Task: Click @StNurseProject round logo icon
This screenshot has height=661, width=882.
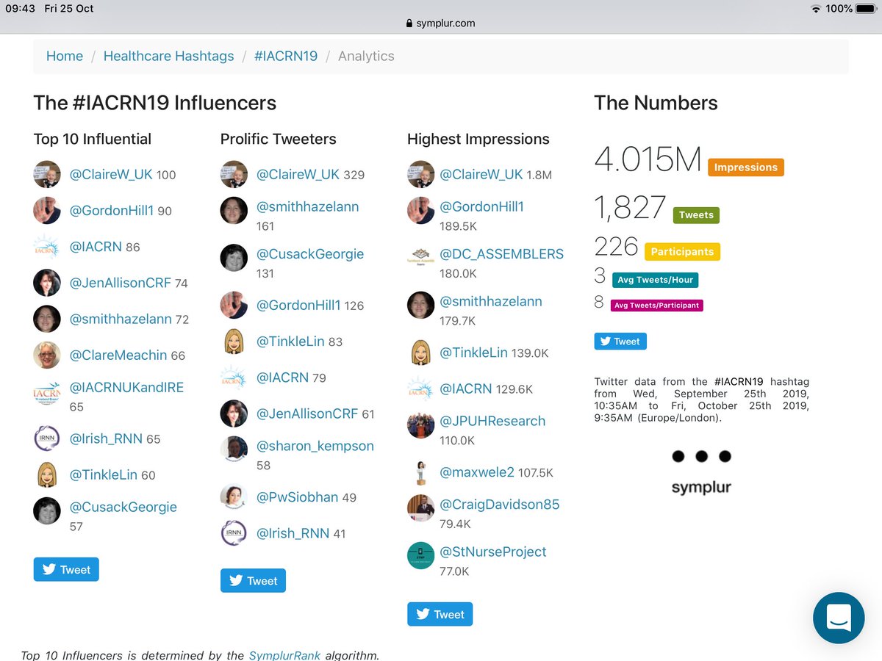Action: [x=420, y=555]
